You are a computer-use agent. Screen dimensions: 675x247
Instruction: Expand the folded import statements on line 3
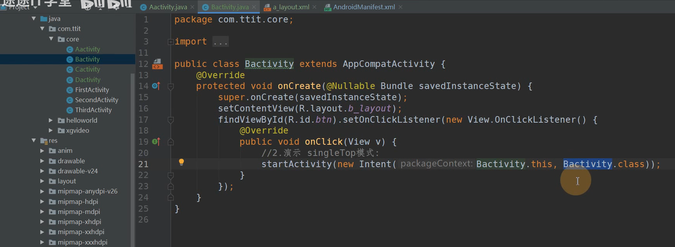click(170, 42)
